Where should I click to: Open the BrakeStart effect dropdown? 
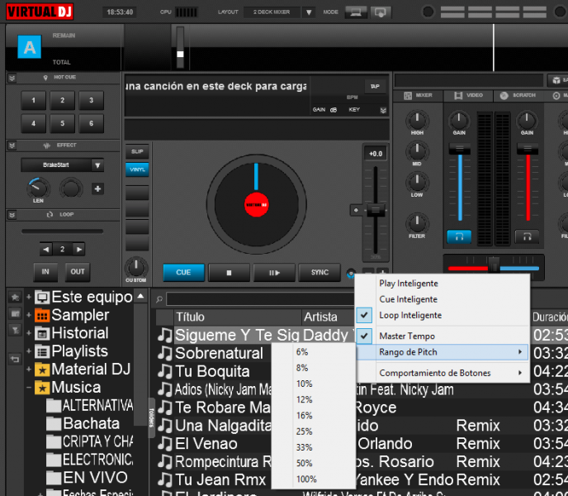(97, 165)
